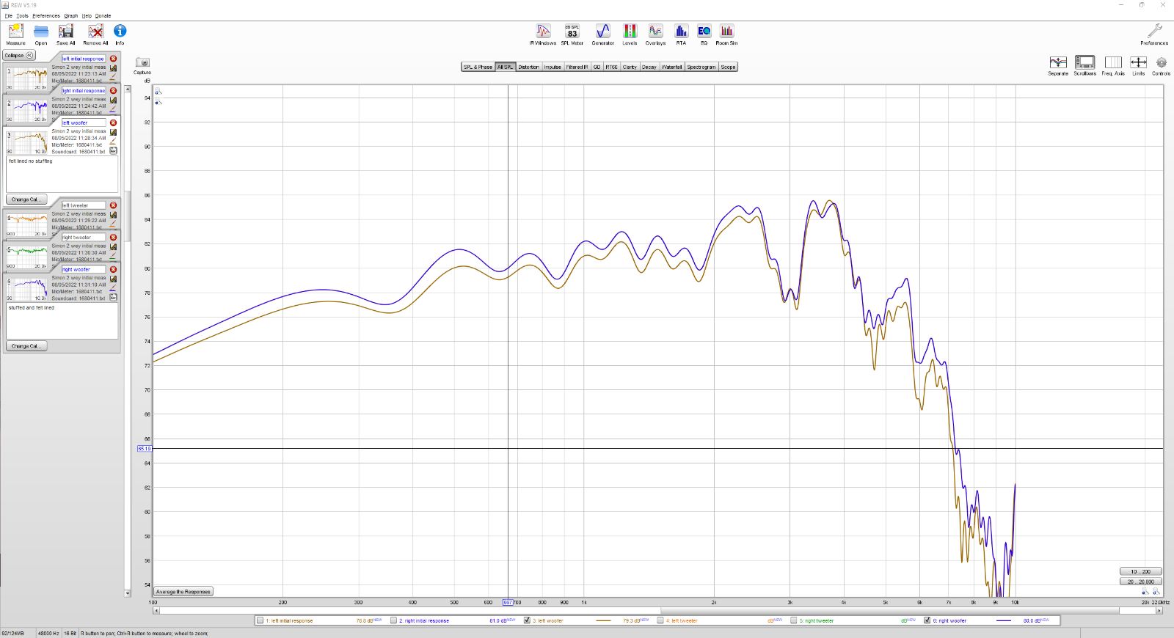Save all measurements
The image size is (1174, 638).
coord(66,34)
